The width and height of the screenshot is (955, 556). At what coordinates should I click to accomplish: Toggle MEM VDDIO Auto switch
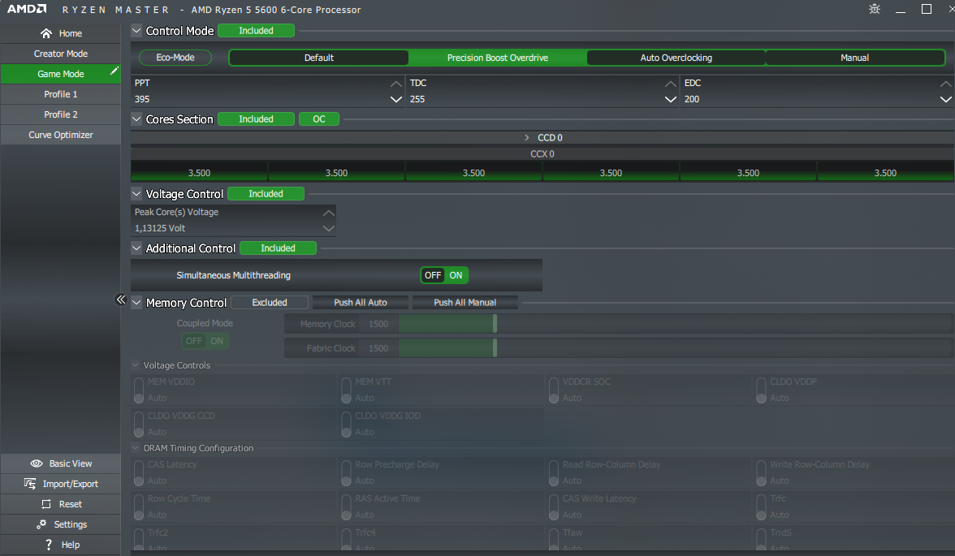pyautogui.click(x=139, y=390)
